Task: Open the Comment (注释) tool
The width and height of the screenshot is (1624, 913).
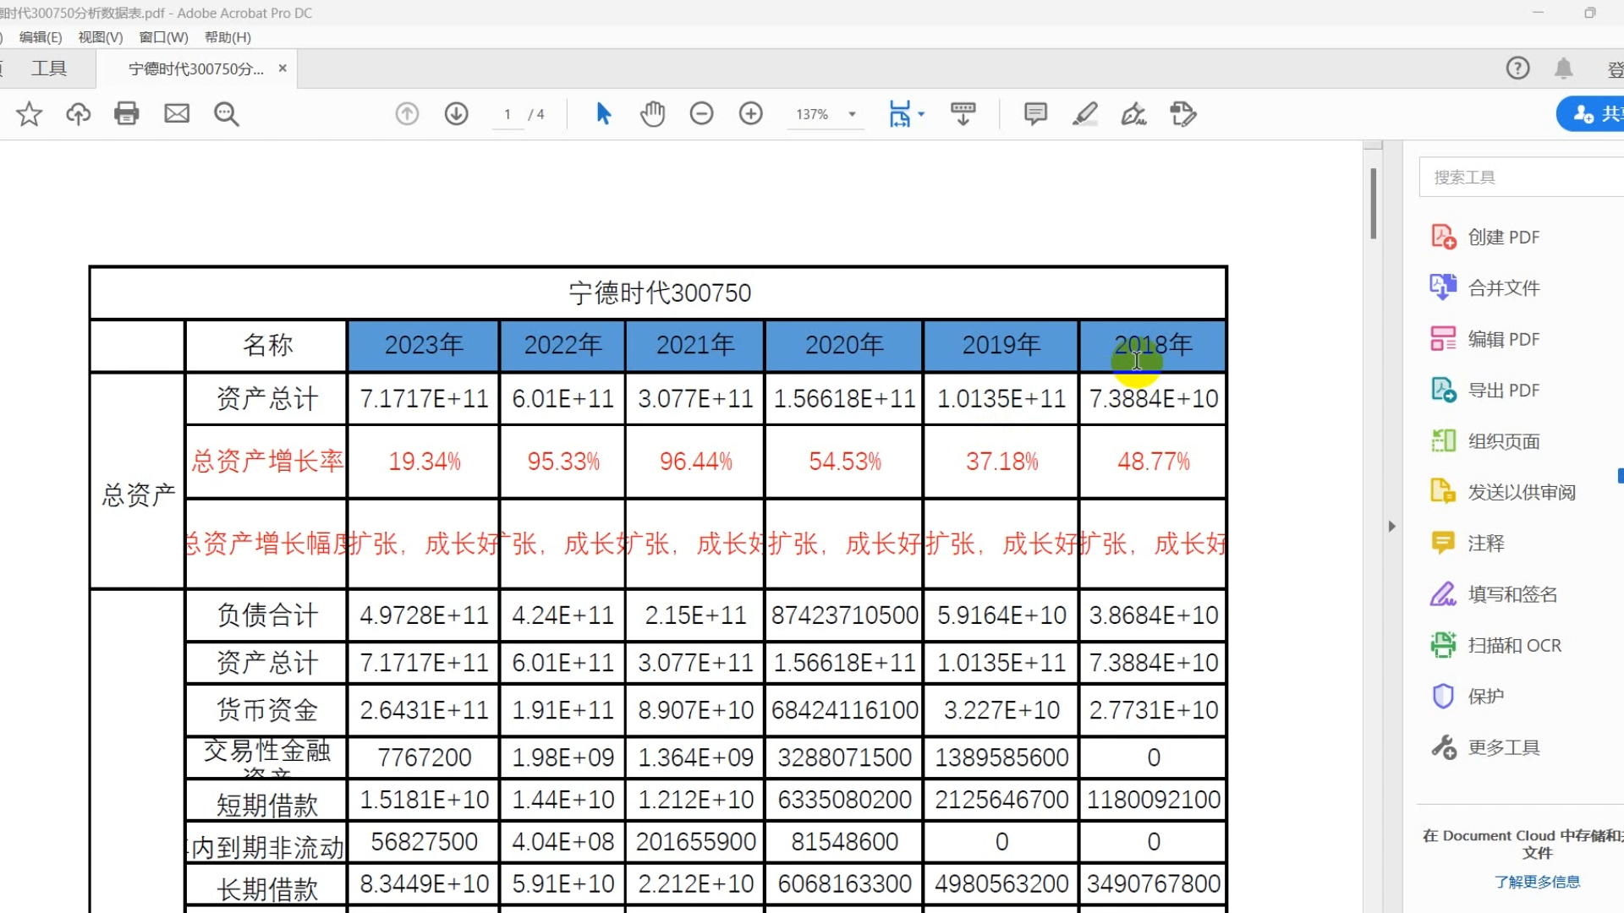Action: 1468,543
